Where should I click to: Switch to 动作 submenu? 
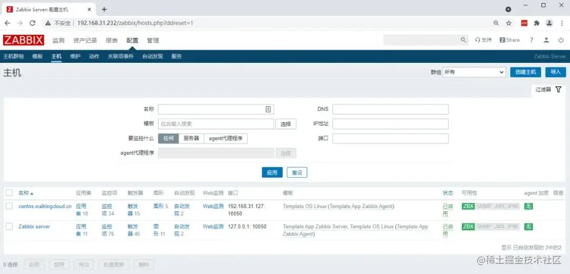[94, 56]
